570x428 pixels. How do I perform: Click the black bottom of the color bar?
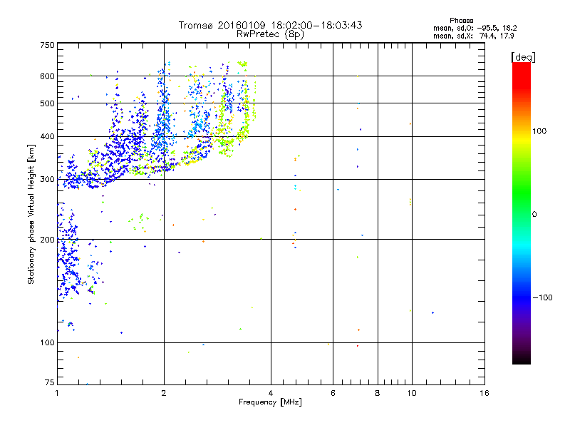click(x=522, y=360)
